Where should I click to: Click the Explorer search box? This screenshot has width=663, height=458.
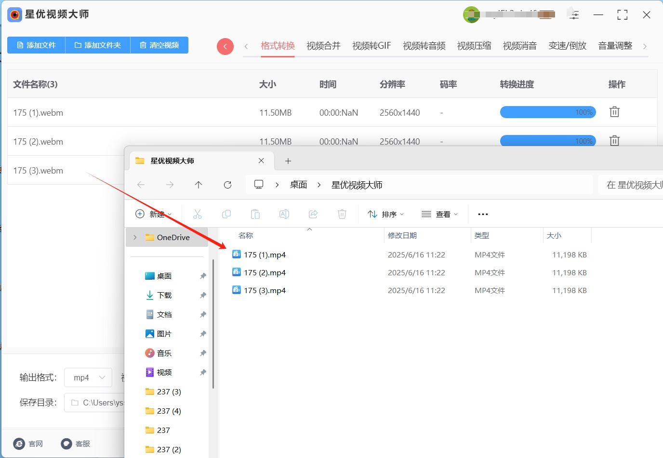click(x=631, y=185)
